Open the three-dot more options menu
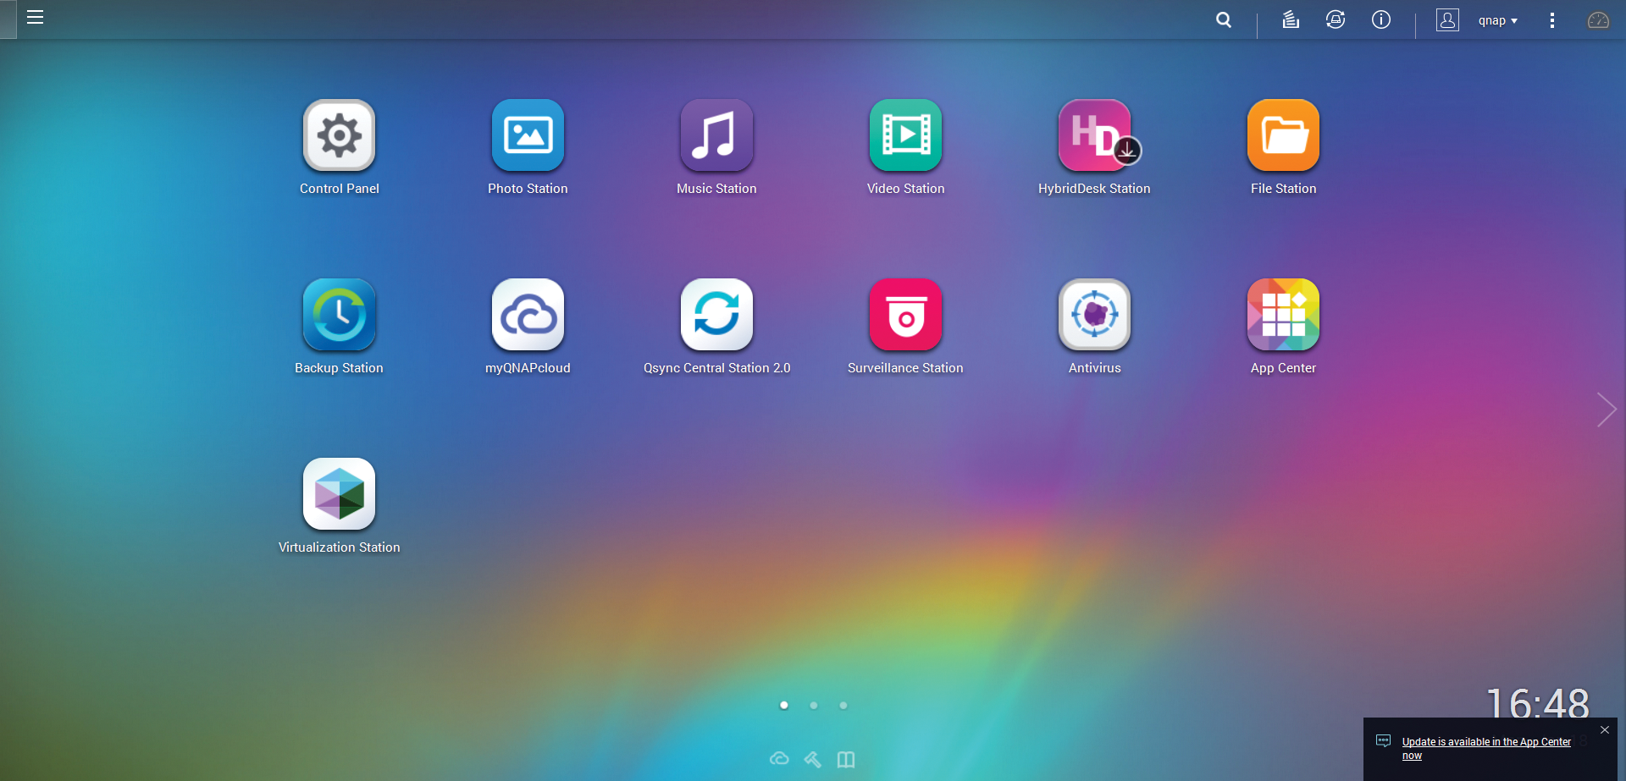Screen dimensions: 1626x781 pos(1551,20)
